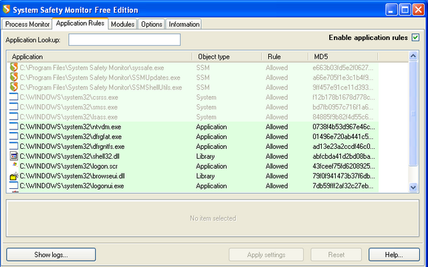428x267 pixels.
Task: Click the list scrollbar down arrow
Action: tap(413, 187)
